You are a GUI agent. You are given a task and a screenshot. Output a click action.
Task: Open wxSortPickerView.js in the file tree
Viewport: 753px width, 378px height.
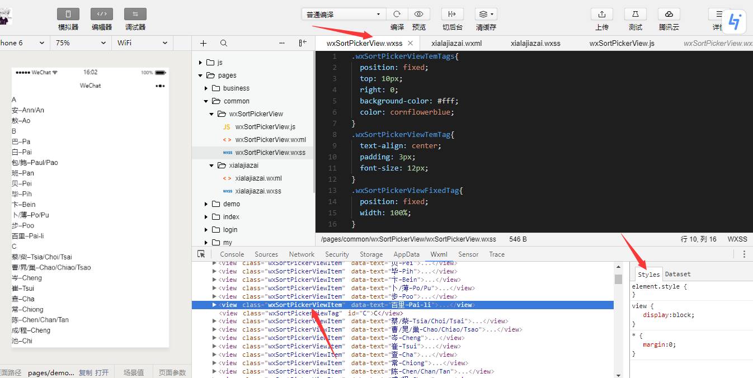tap(265, 127)
